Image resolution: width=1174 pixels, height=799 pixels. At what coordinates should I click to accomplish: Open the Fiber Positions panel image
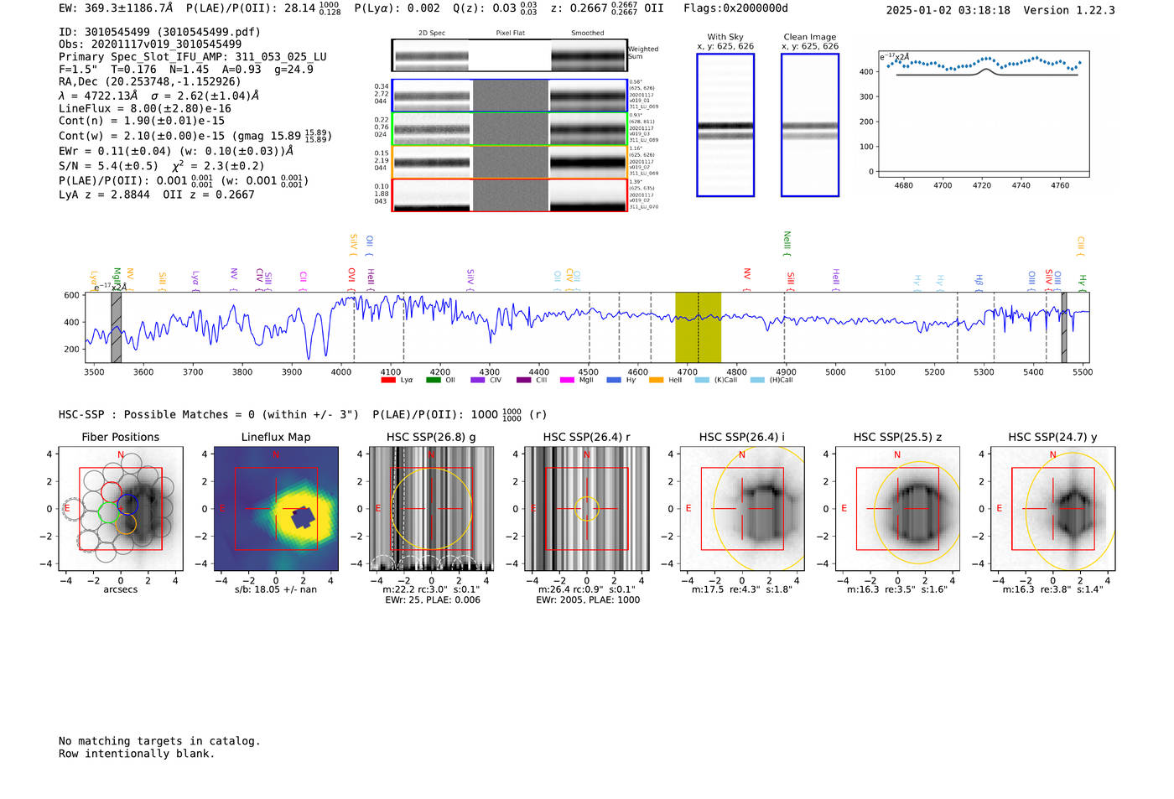click(121, 508)
